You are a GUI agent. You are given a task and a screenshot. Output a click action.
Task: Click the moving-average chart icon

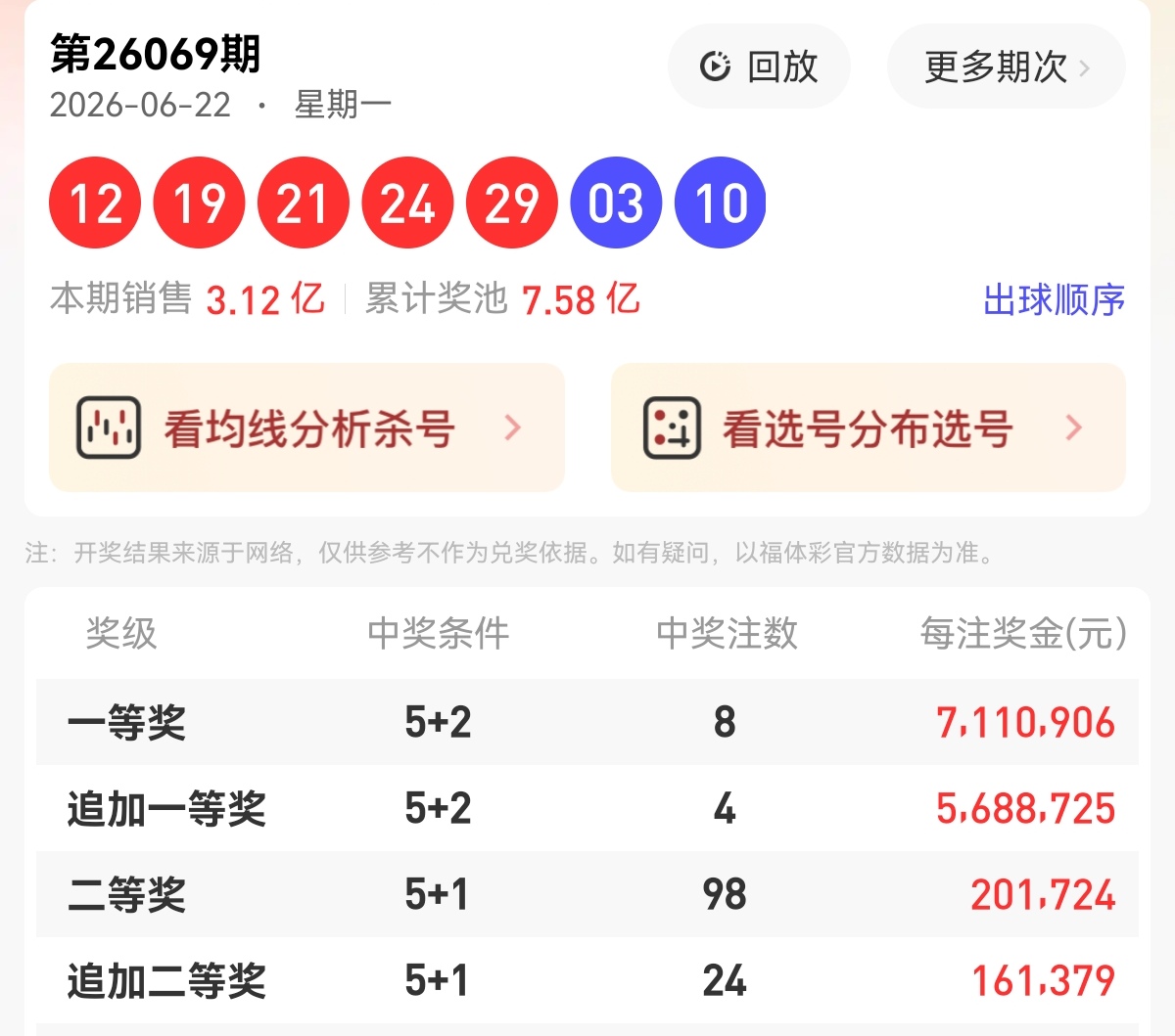[x=109, y=428]
